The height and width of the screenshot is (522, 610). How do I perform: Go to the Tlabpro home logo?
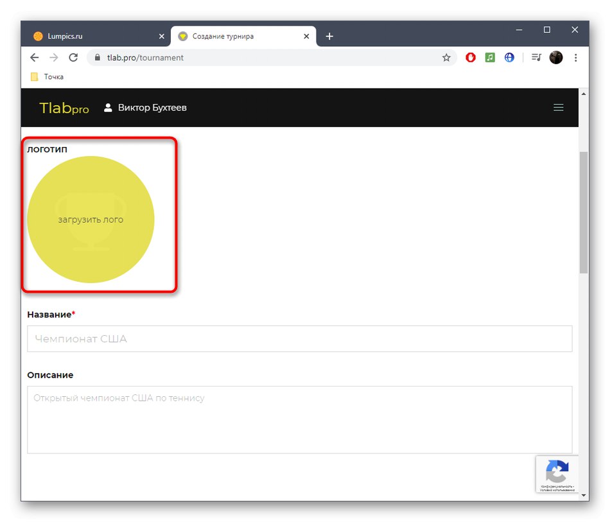64,108
